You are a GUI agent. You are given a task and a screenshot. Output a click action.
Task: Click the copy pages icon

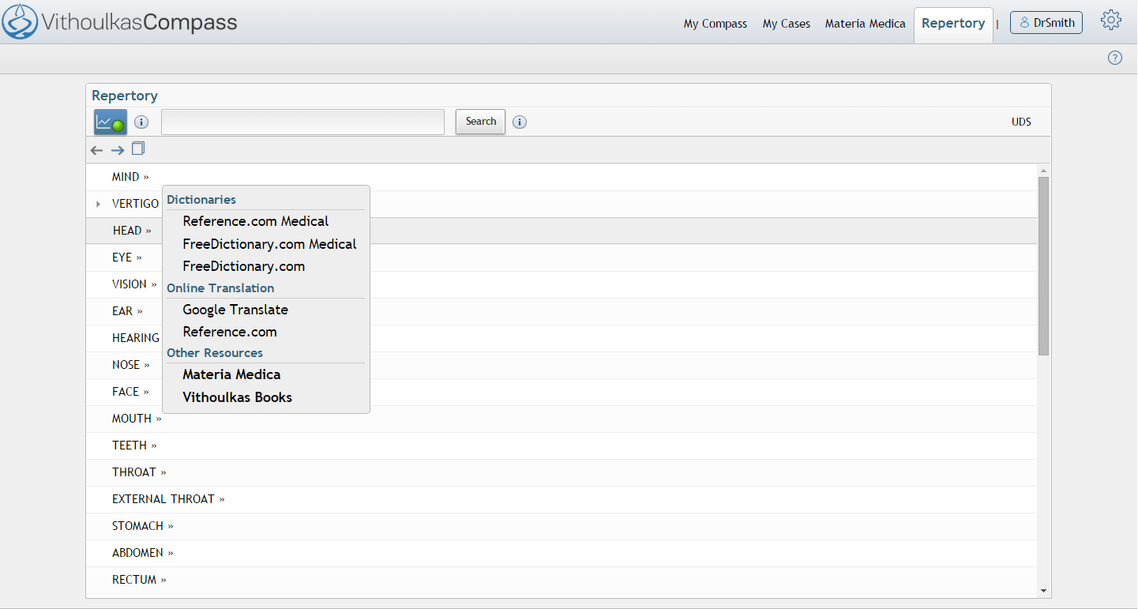tap(138, 148)
